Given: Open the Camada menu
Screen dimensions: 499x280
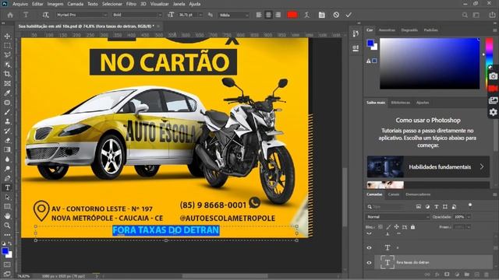Looking at the screenshot, I should [x=75, y=4].
